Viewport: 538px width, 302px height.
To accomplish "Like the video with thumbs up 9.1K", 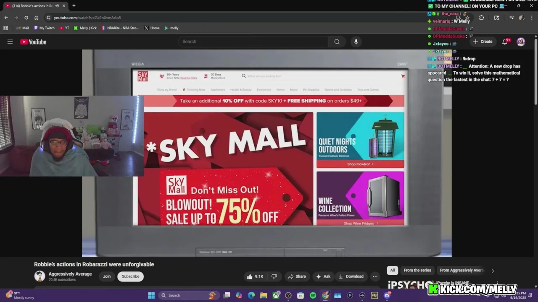I will tap(255, 276).
